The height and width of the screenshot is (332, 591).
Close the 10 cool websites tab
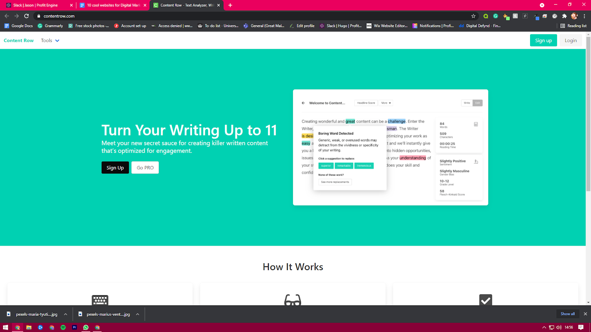click(x=145, y=5)
